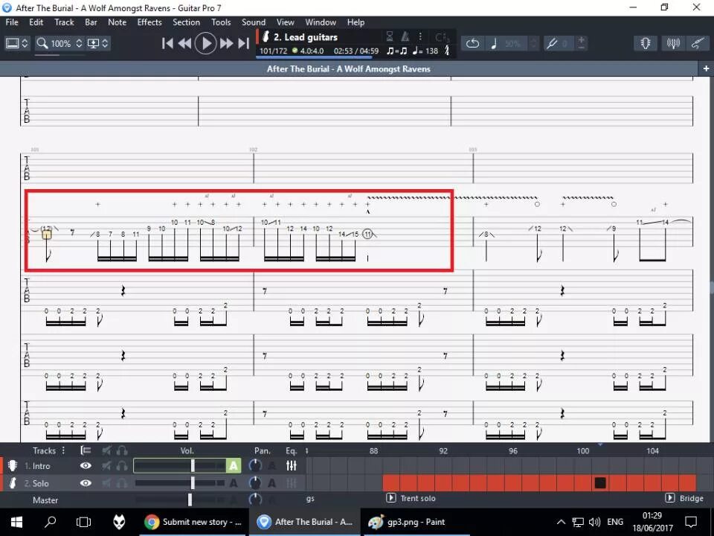This screenshot has height=536, width=714.
Task: Open the Effects menu
Action: point(149,22)
